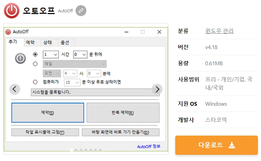This screenshot has width=261, height=161.
Task: Click the orange 다운로드 button
Action: click(216, 145)
